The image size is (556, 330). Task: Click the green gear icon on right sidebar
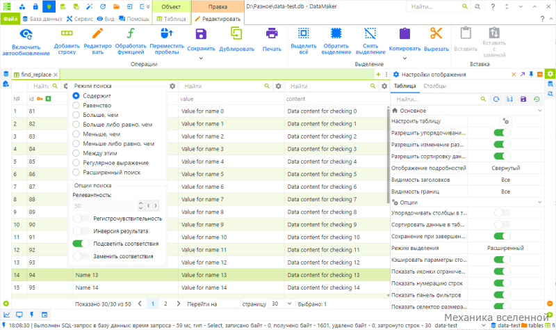click(550, 74)
